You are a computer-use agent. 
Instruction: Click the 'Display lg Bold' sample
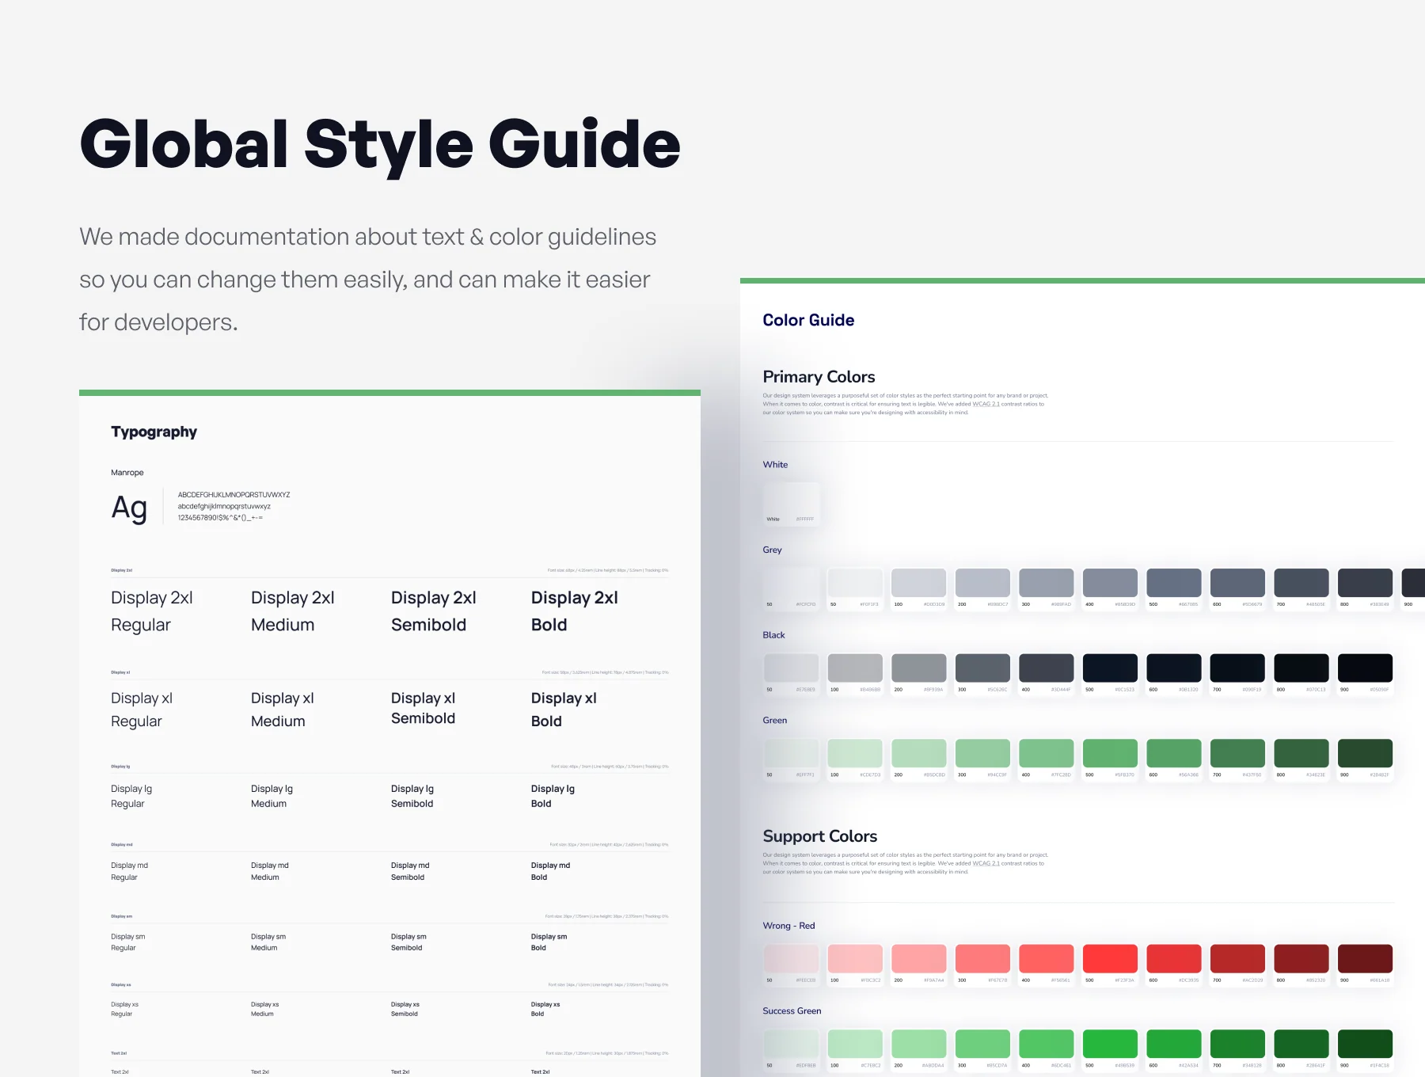(x=553, y=796)
